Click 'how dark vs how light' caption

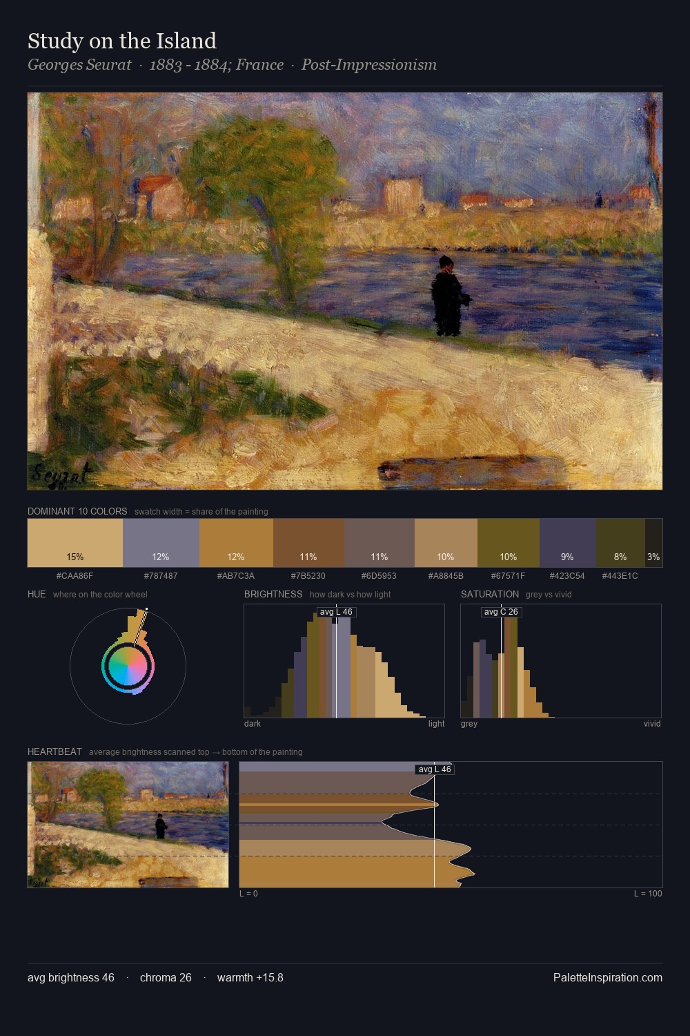pyautogui.click(x=351, y=595)
